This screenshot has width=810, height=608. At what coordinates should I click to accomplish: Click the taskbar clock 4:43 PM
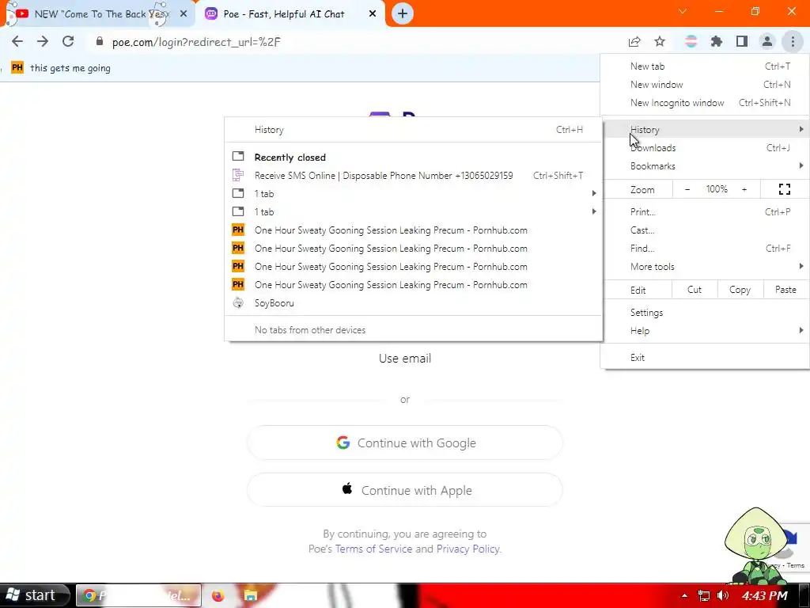(765, 595)
